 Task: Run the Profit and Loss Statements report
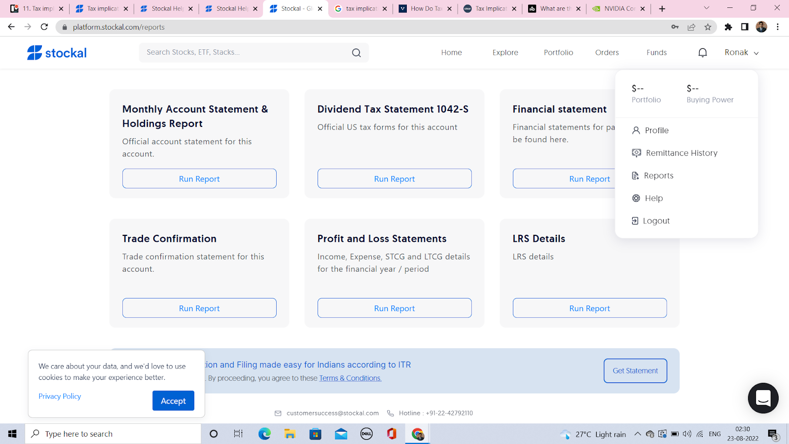(x=394, y=308)
